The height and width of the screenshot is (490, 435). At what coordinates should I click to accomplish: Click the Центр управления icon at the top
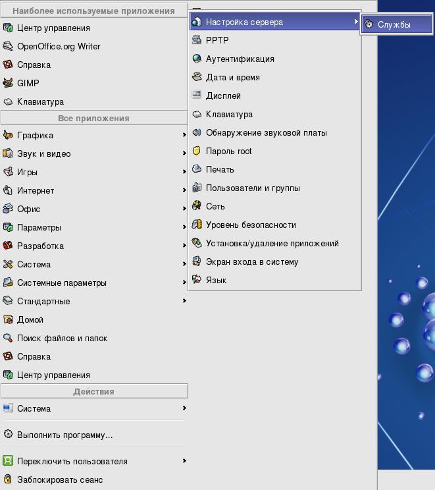(8, 28)
